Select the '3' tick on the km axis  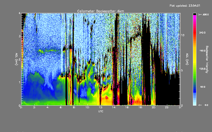coord(20,36)
